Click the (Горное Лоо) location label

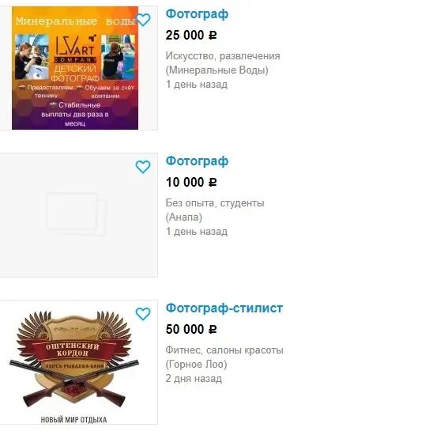tap(196, 364)
